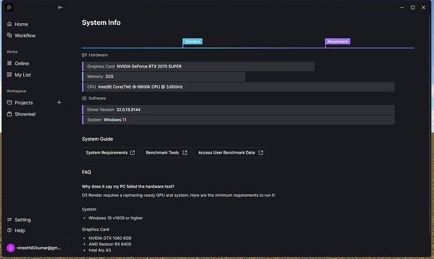Click the System Info page heading
The height and width of the screenshot is (259, 434).
tap(101, 23)
